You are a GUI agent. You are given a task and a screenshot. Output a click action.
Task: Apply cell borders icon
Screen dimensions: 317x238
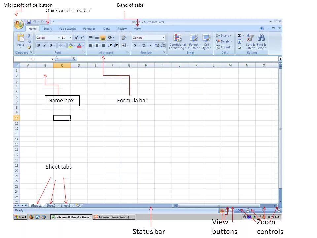click(60, 45)
